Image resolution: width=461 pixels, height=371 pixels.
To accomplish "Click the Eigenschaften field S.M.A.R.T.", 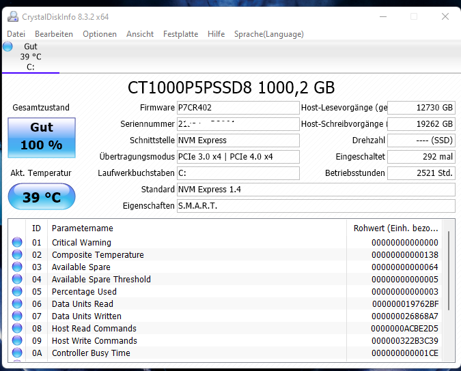I will point(316,206).
